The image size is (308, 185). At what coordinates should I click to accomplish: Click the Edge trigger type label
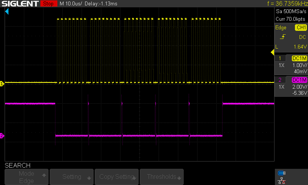[x=281, y=28]
